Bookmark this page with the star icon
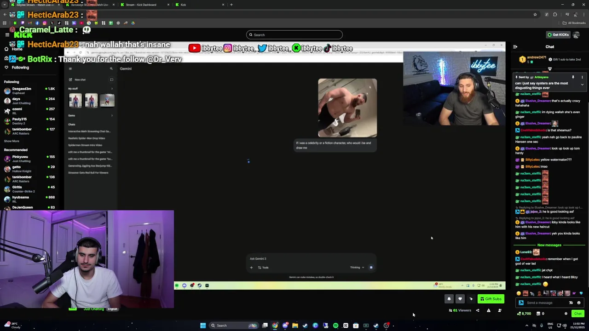The width and height of the screenshot is (589, 331). [535, 15]
